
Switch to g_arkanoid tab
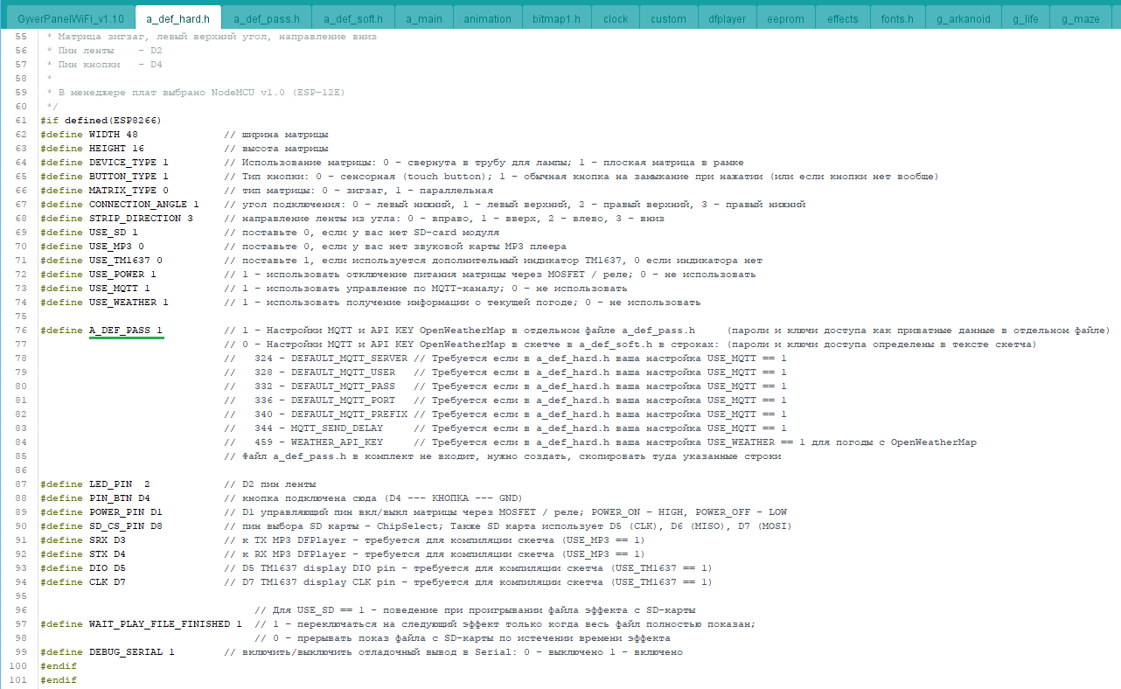[x=963, y=18]
